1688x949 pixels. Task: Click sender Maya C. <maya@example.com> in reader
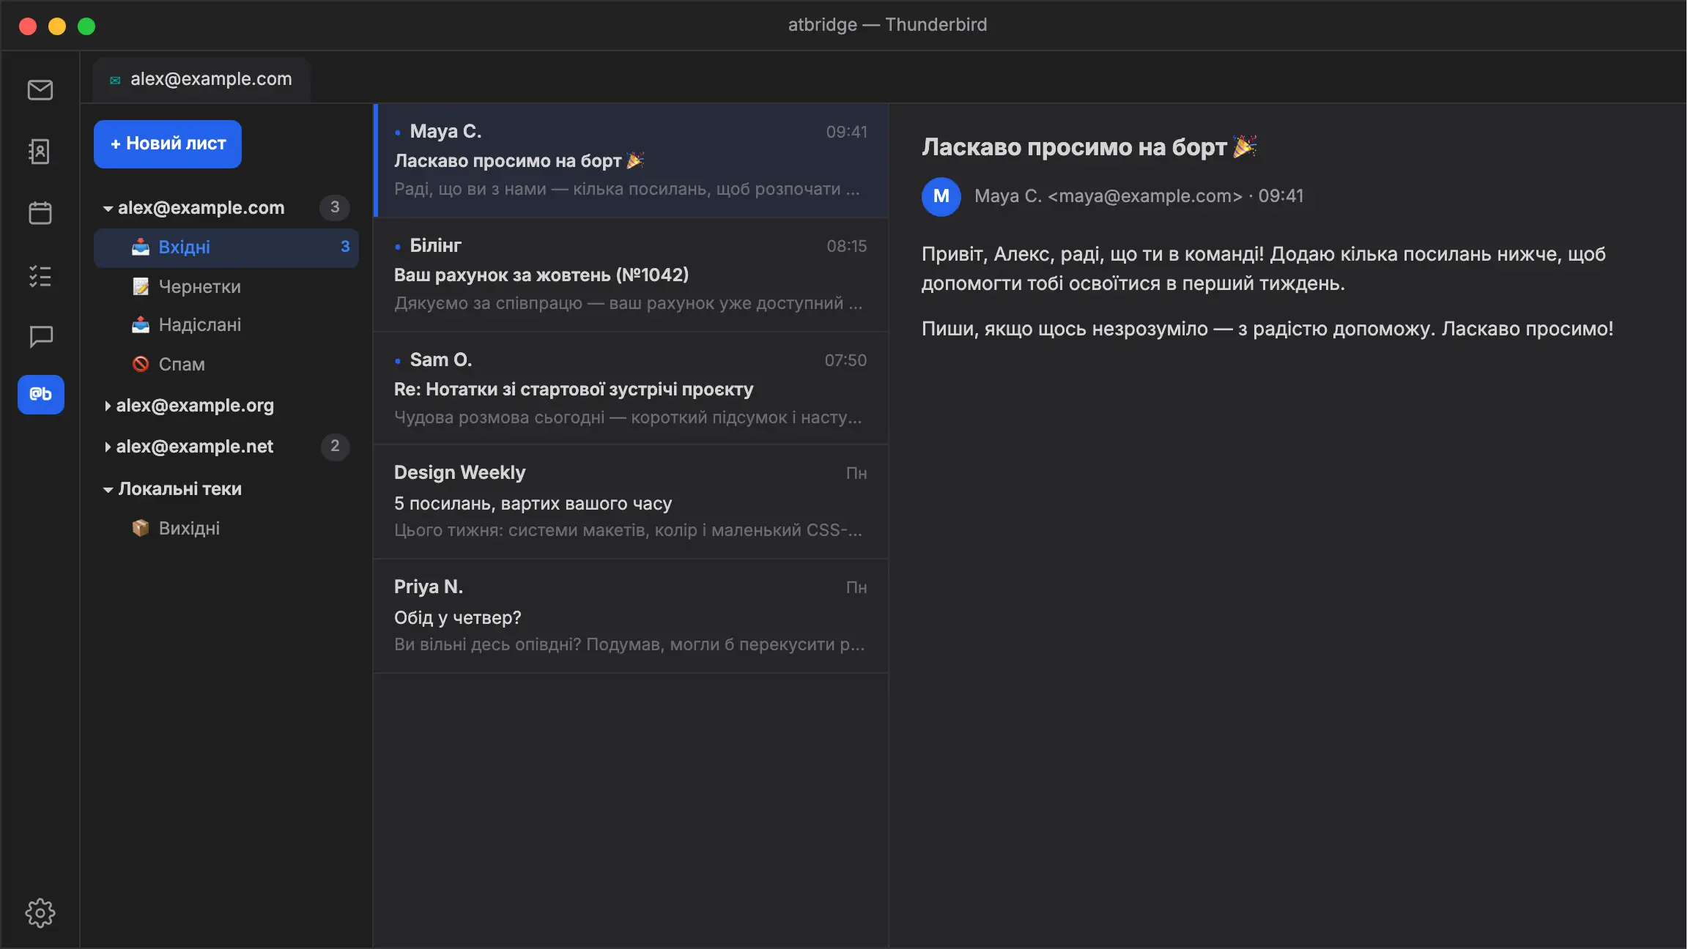(1108, 196)
